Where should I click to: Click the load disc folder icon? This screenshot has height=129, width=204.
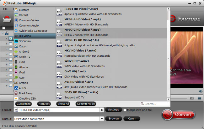click(x=7, y=19)
